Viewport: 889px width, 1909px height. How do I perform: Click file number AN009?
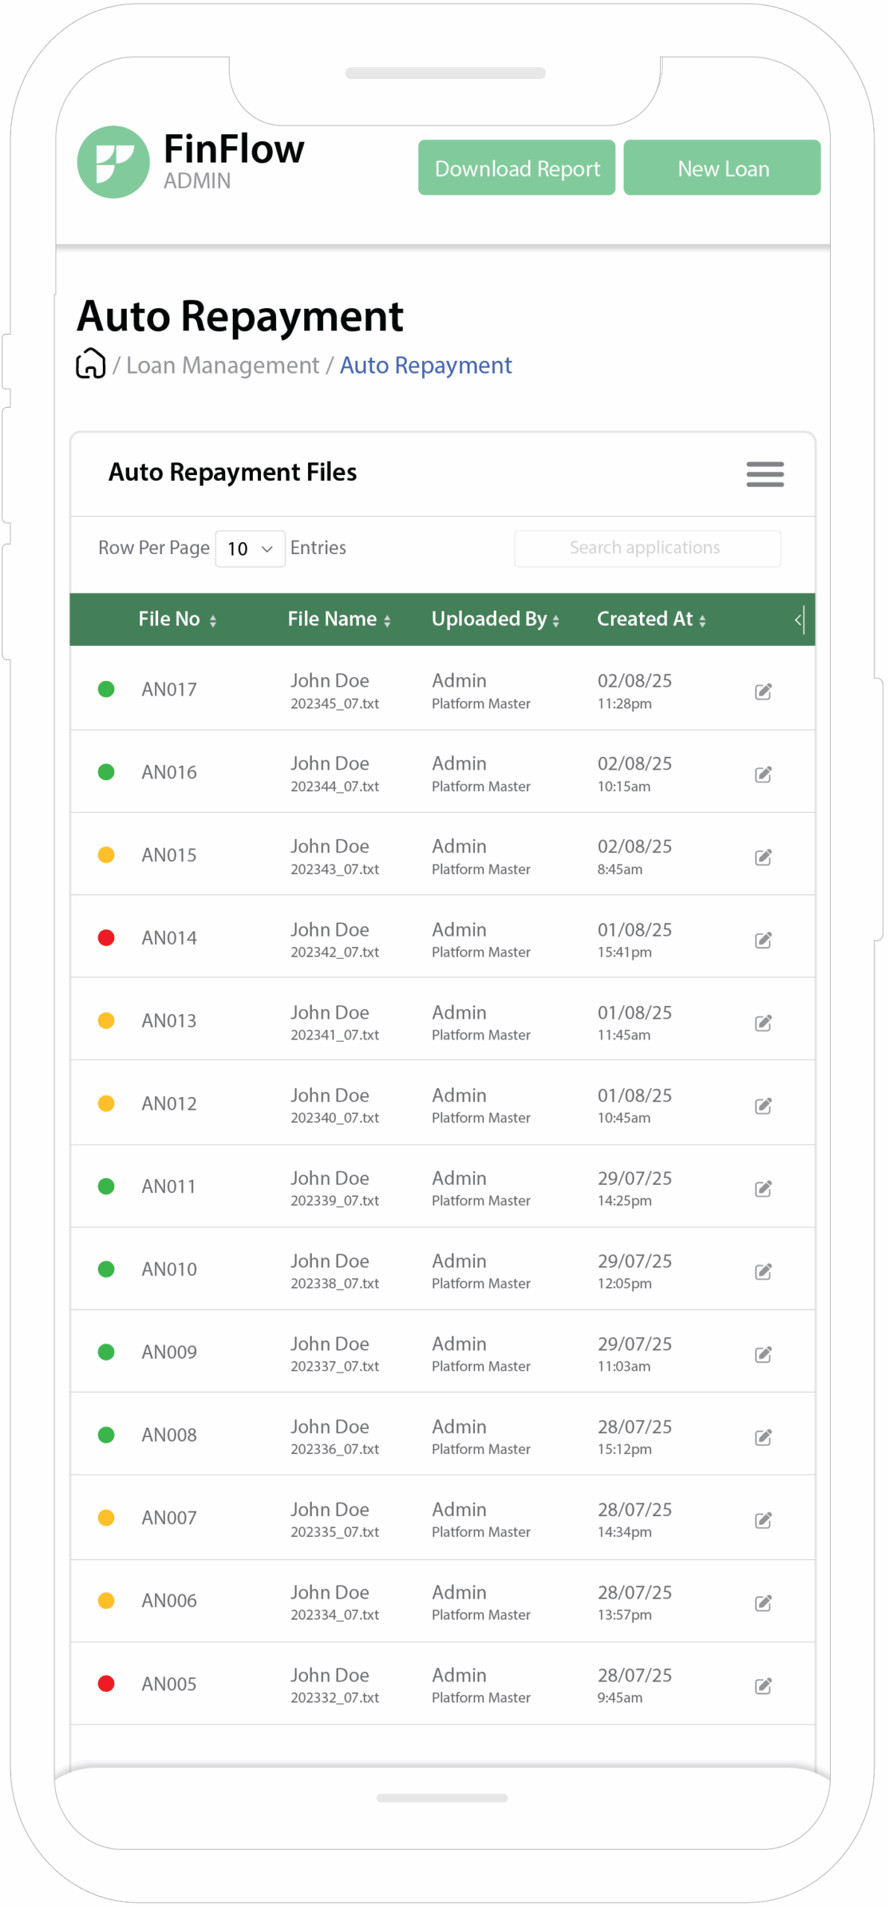[169, 1351]
